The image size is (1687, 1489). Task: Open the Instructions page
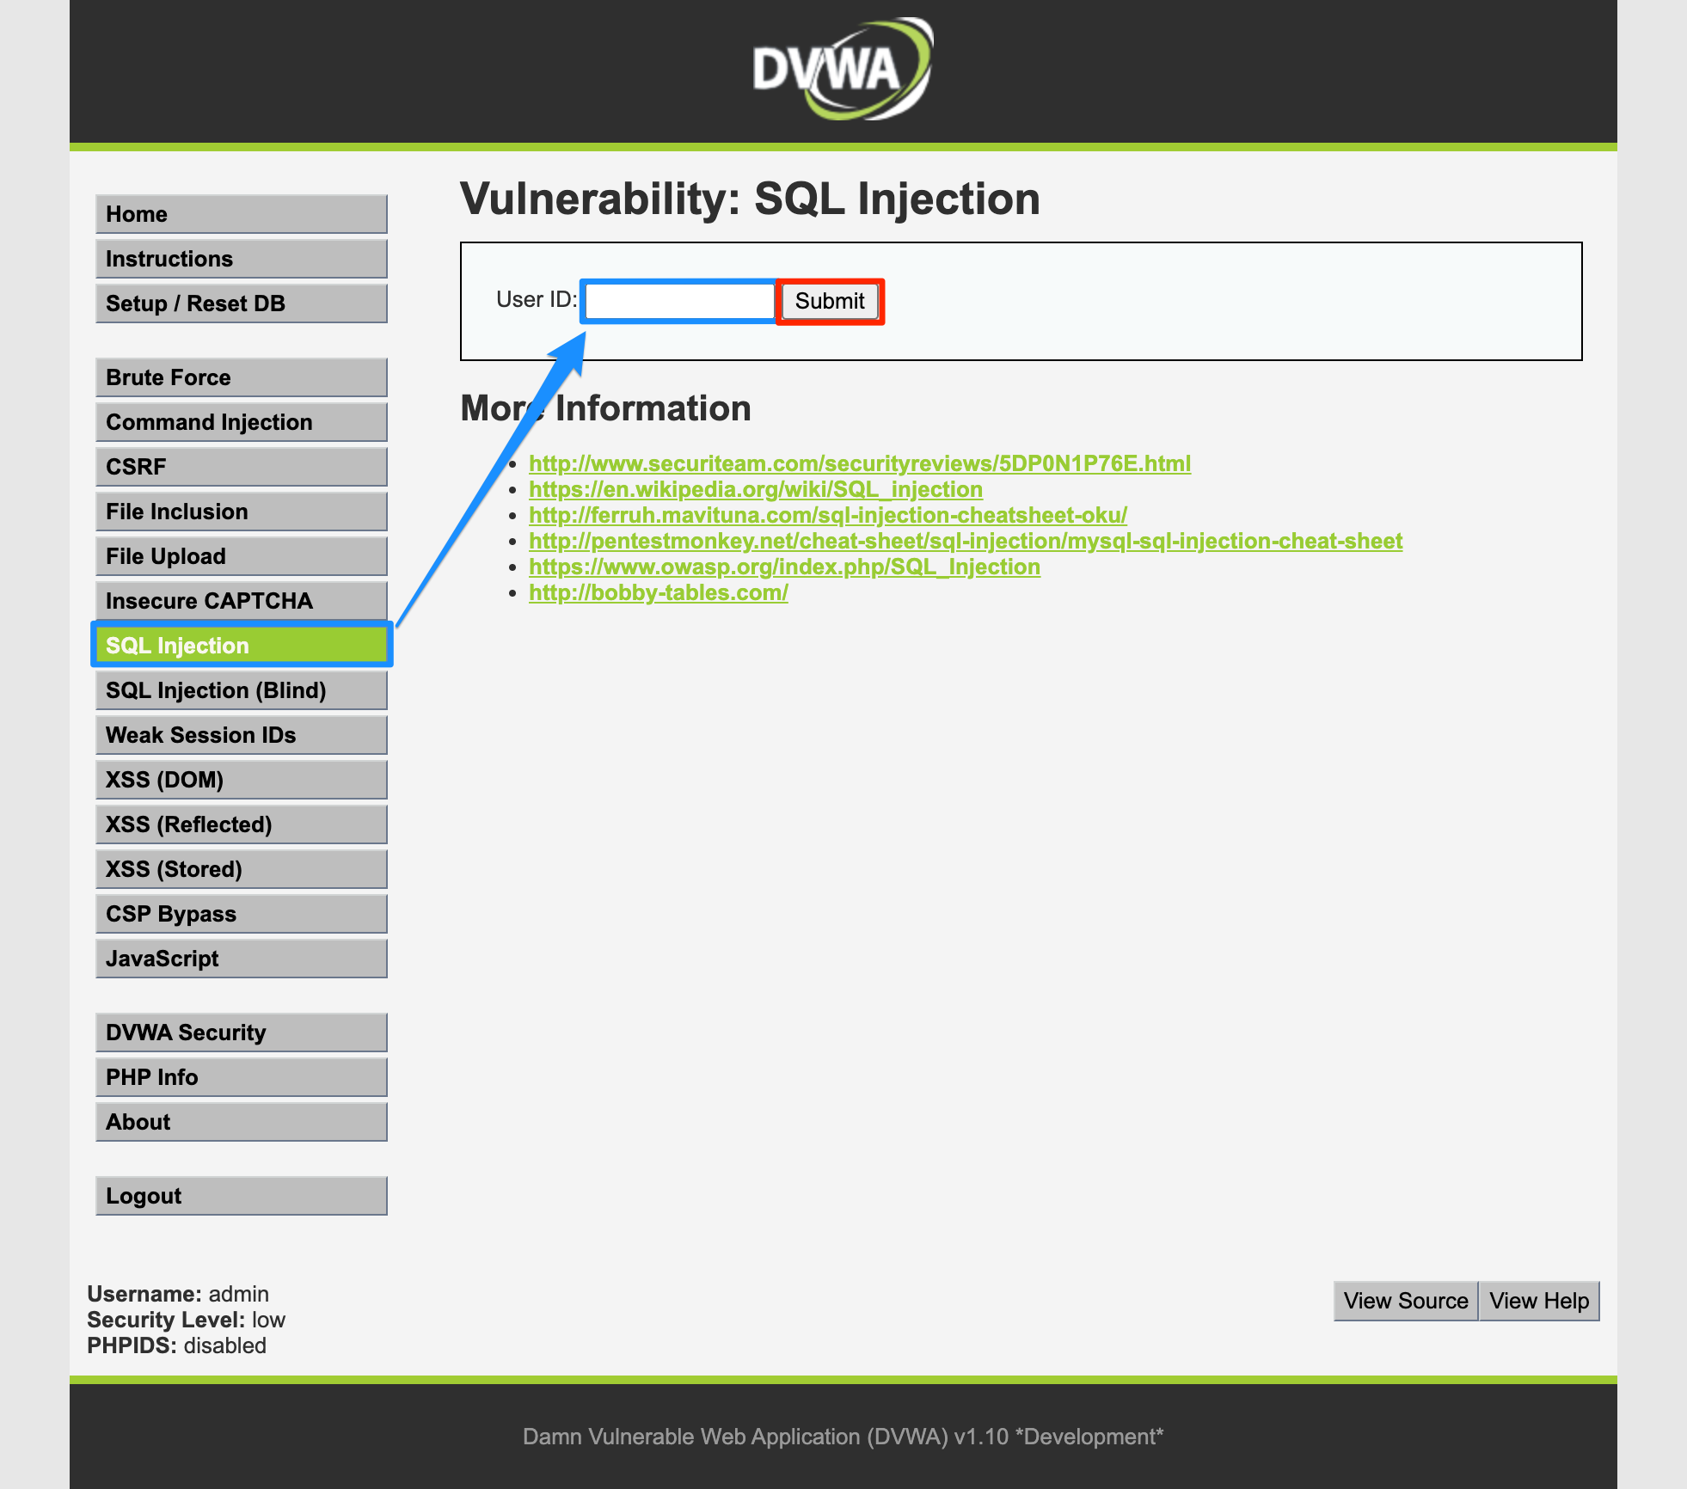242,259
